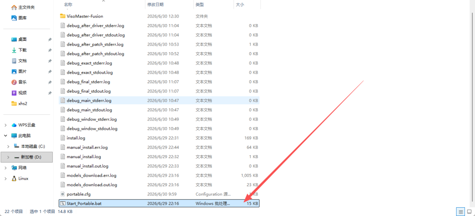The width and height of the screenshot is (475, 216).
Task: Click the manual_install.log document icon
Action: 63,156
